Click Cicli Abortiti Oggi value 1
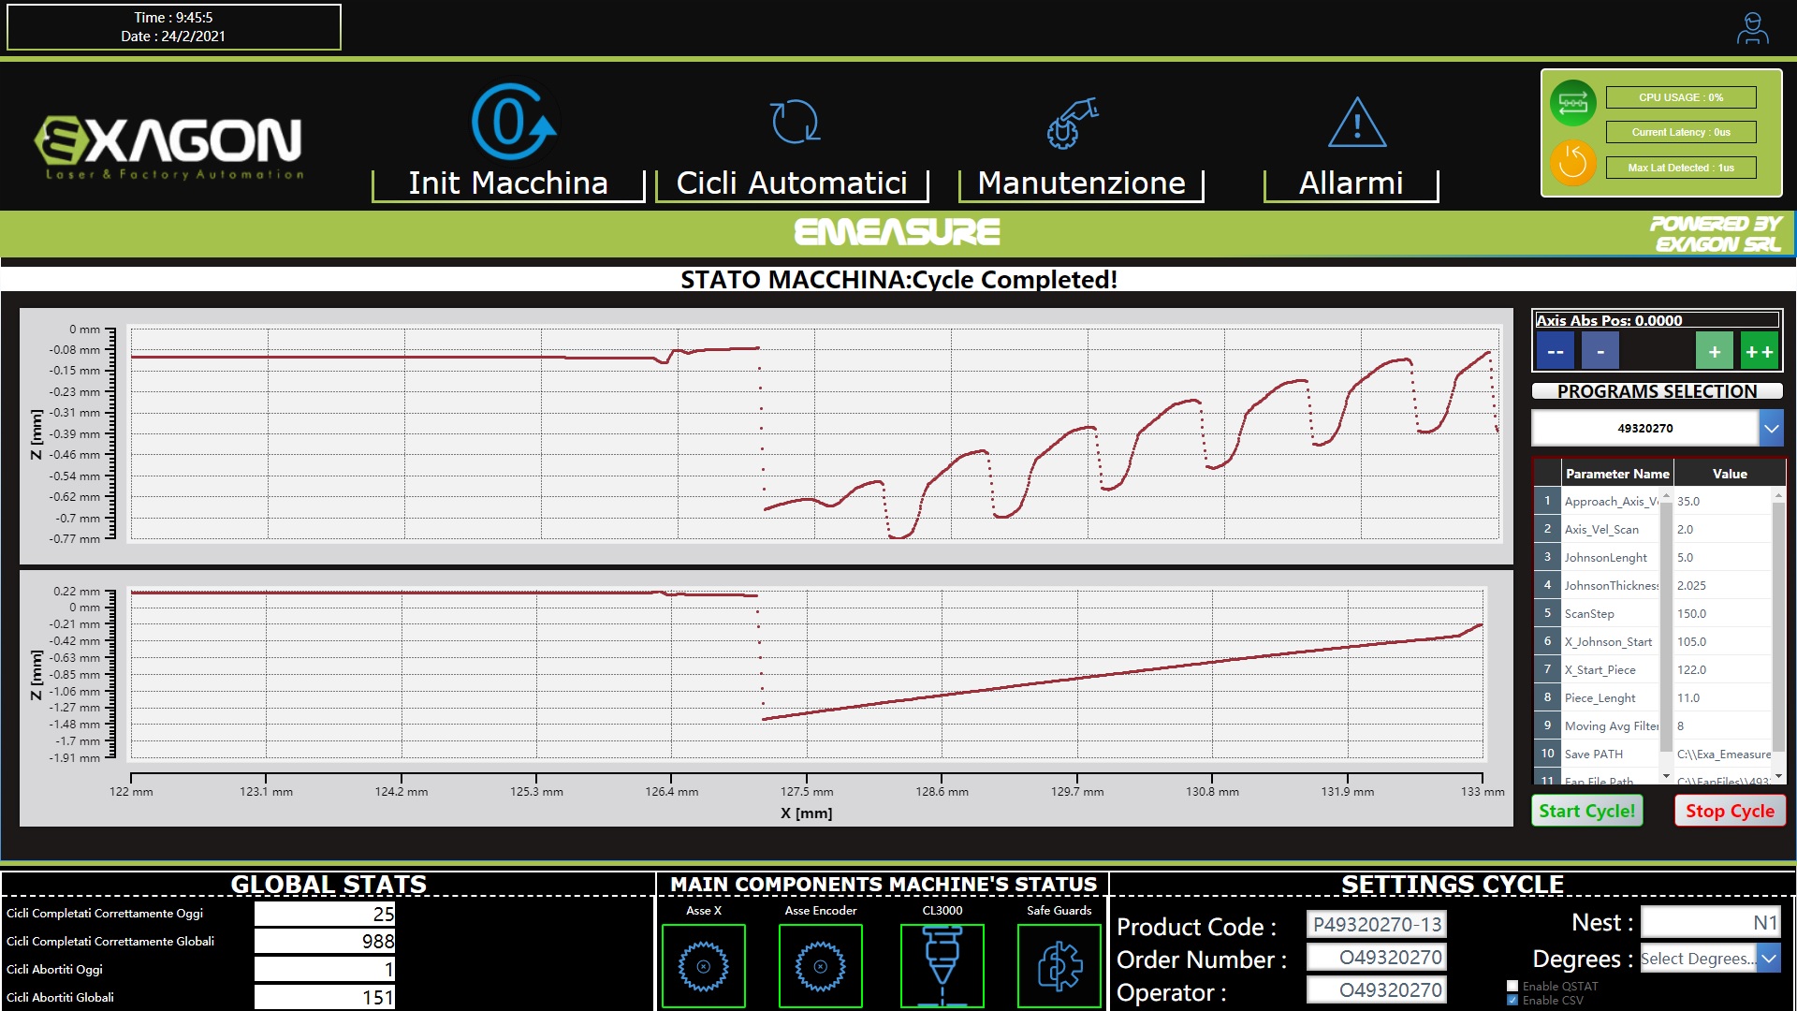The width and height of the screenshot is (1797, 1011). (325, 969)
